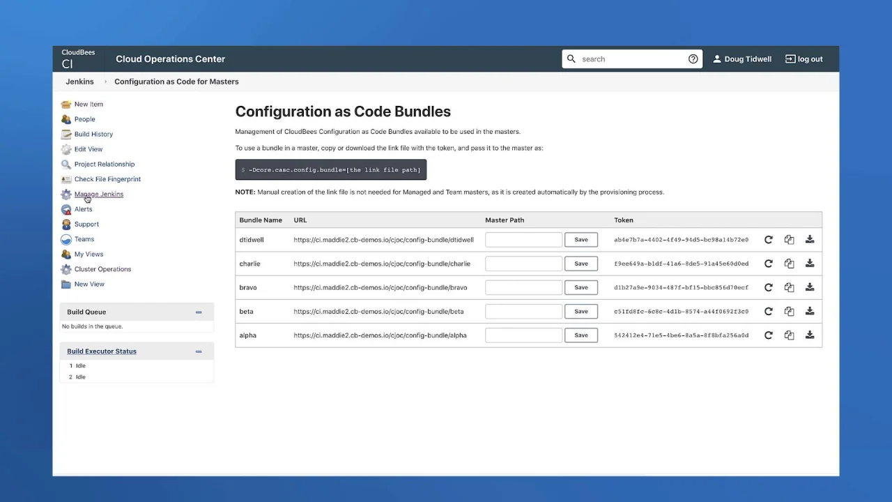The image size is (892, 502).
Task: Open the Jenkins breadcrumb dropdown arrow
Action: [106, 82]
